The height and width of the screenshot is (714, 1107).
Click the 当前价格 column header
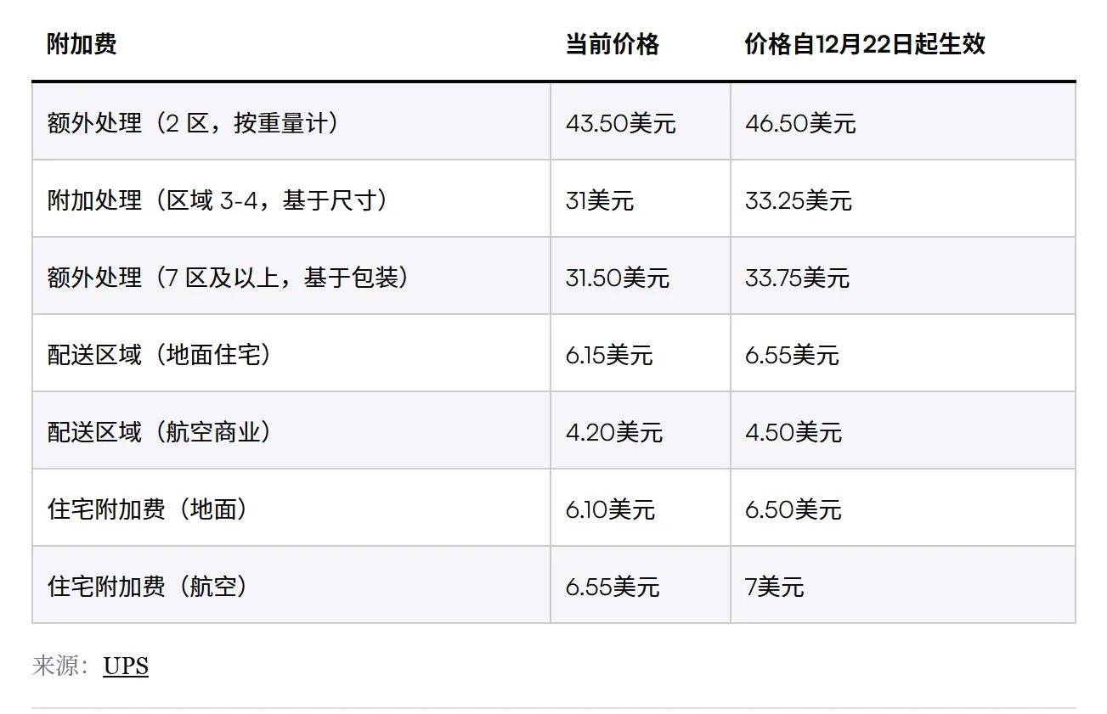click(x=612, y=44)
